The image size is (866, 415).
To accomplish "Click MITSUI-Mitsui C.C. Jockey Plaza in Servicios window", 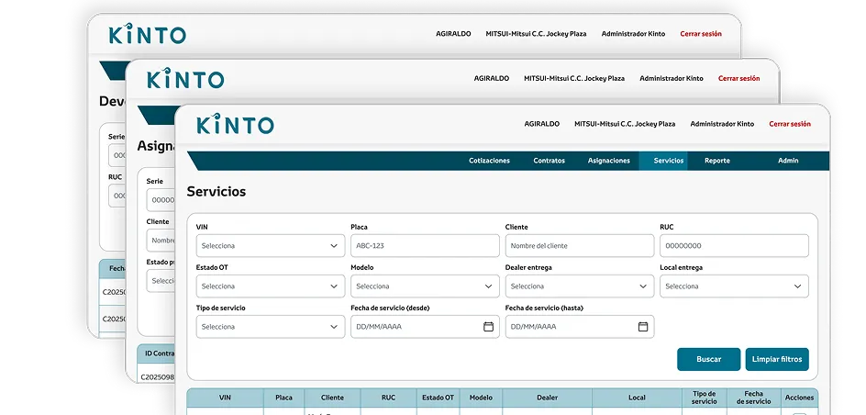I will coord(625,124).
